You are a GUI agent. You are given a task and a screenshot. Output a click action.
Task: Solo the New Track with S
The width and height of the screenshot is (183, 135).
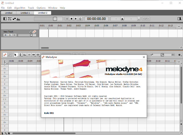10,35
